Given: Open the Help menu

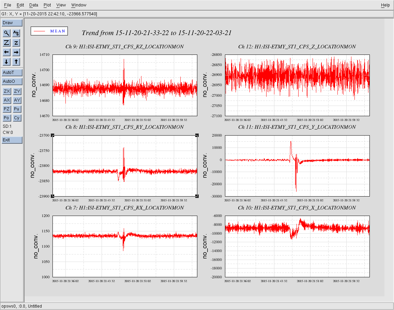Looking at the screenshot, I should (385, 5).
